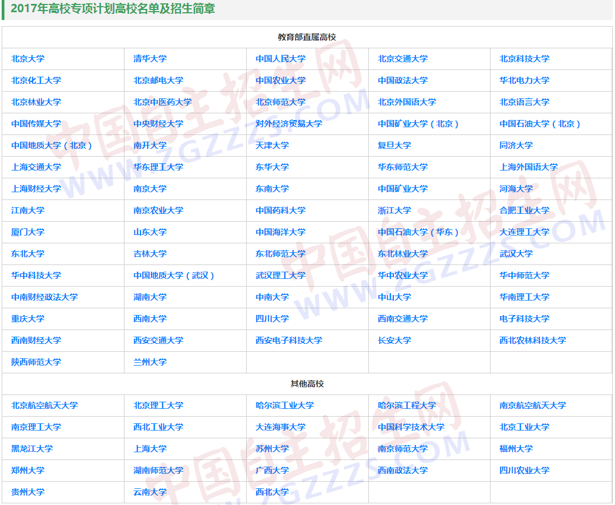Image resolution: width=615 pixels, height=505 pixels.
Task: Open 河海大学 link
Action: pos(516,188)
